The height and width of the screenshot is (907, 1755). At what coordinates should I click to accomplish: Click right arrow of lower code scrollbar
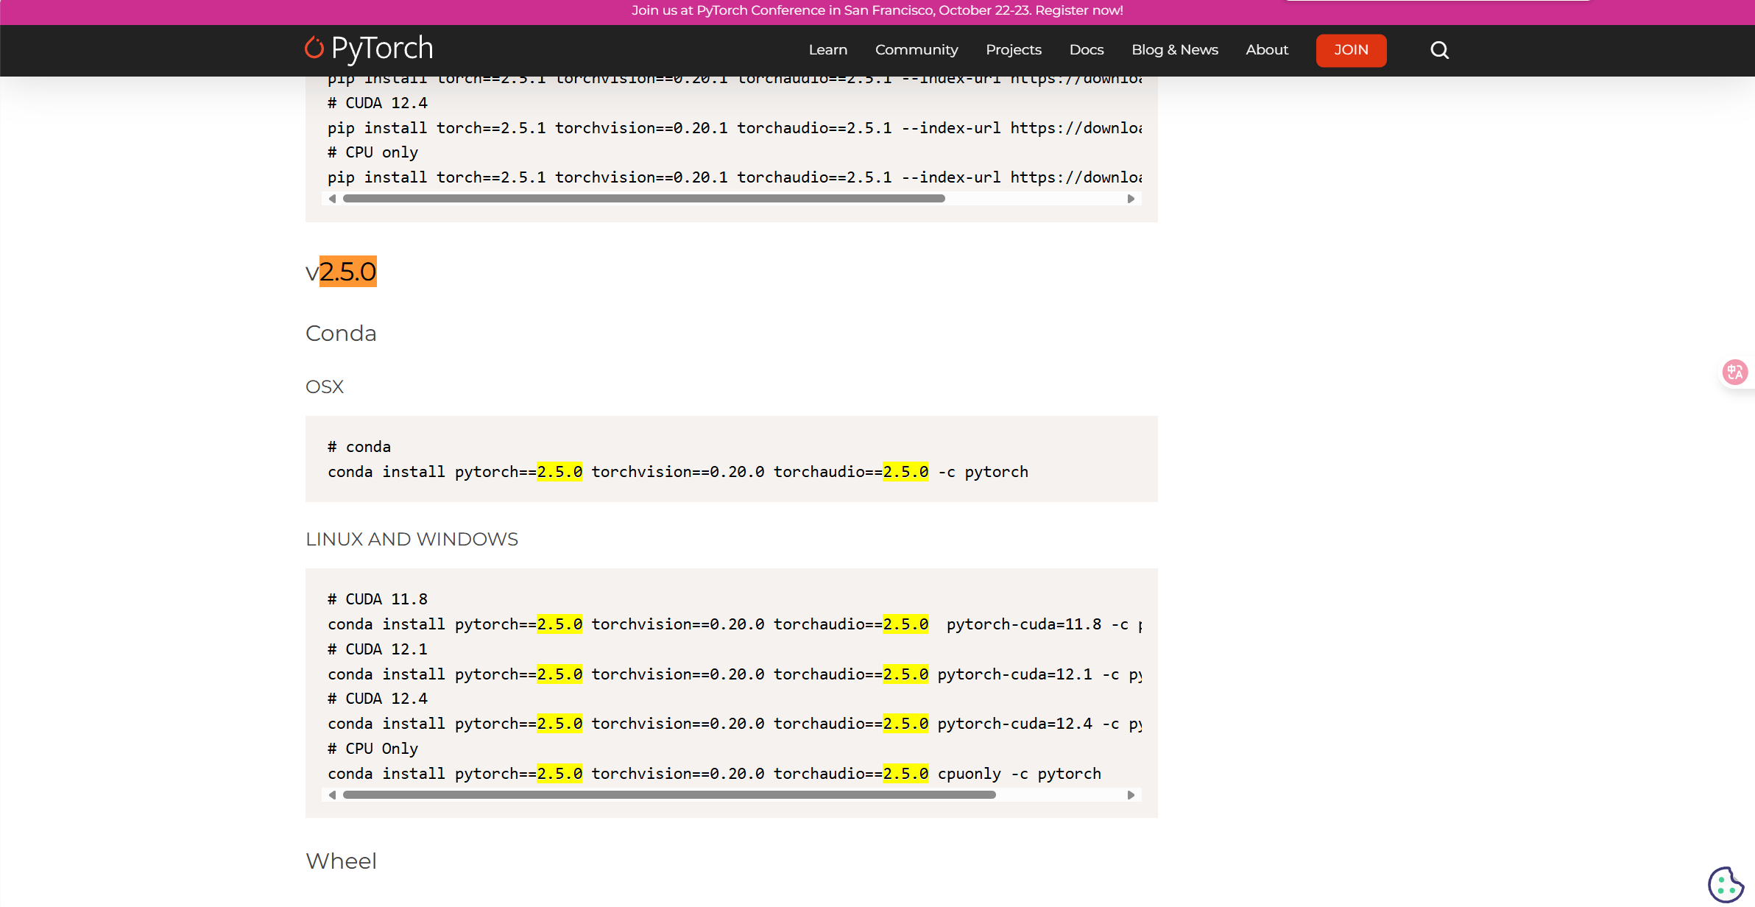pyautogui.click(x=1131, y=795)
